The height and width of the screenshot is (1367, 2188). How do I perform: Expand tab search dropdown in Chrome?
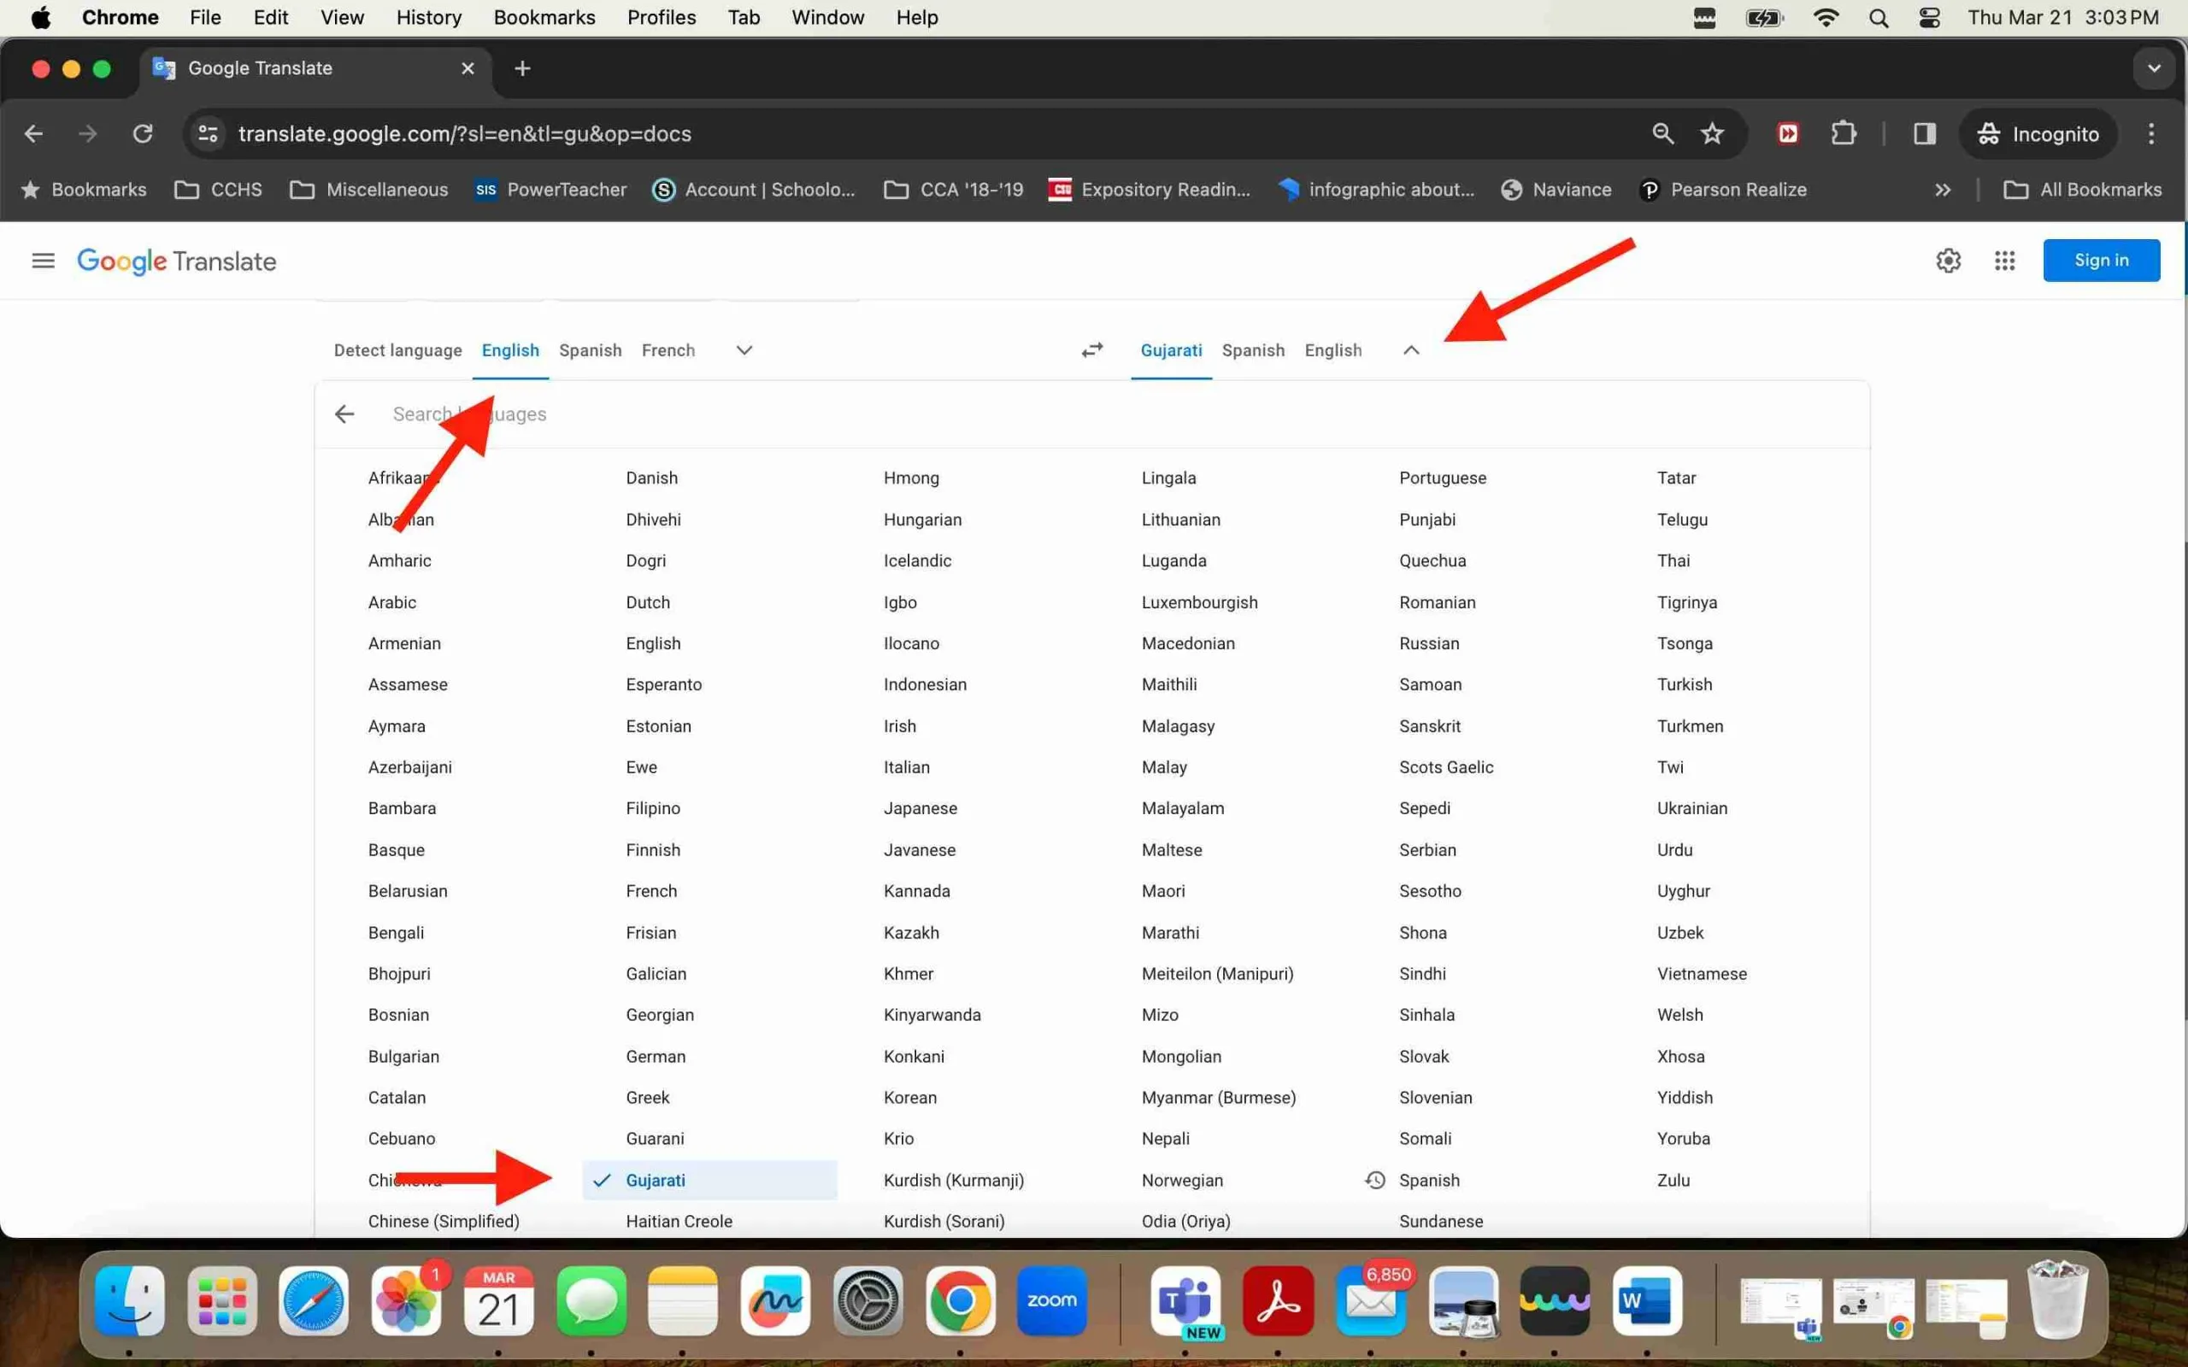2154,68
